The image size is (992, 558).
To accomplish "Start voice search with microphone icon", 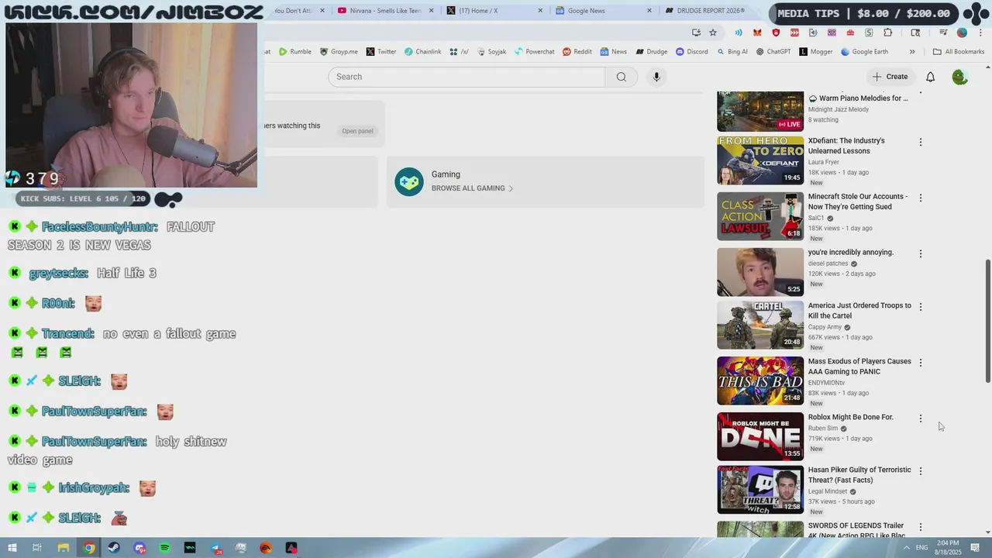I will pos(656,77).
